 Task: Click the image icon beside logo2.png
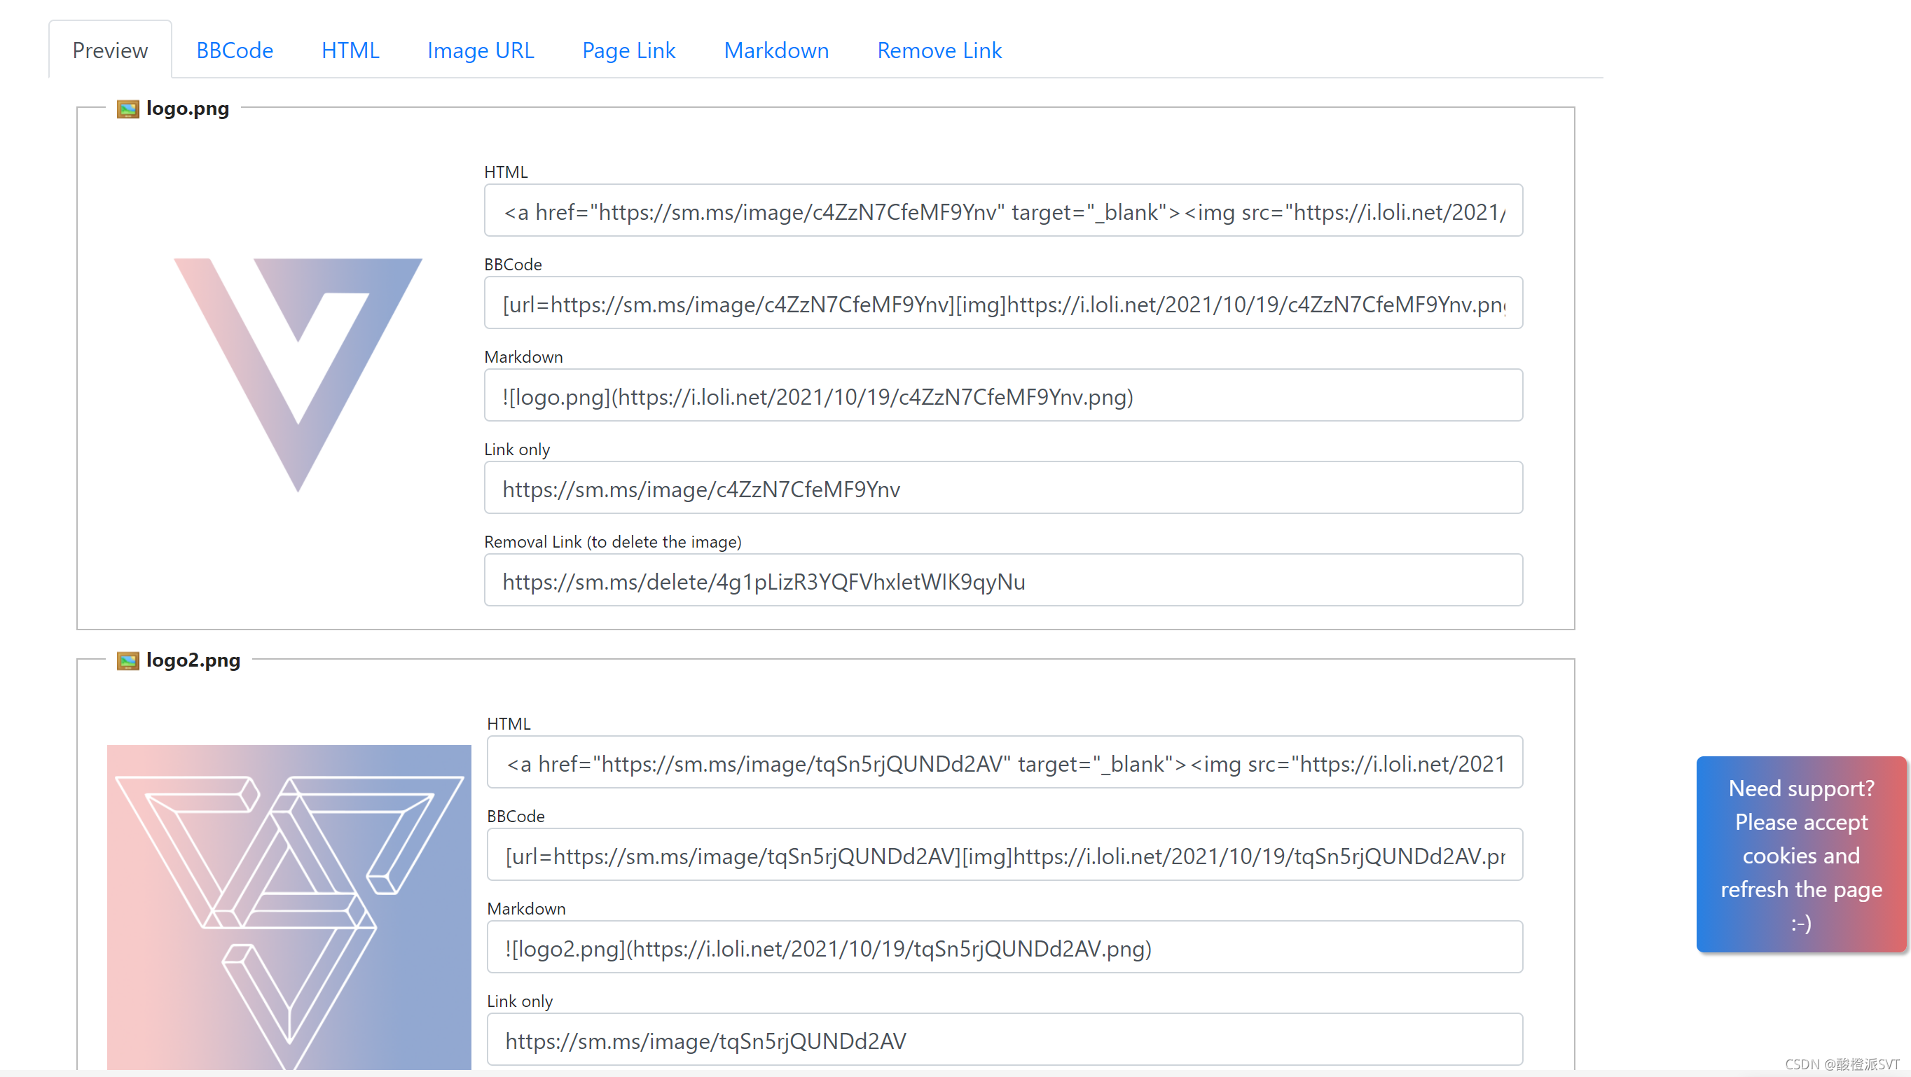pos(127,660)
